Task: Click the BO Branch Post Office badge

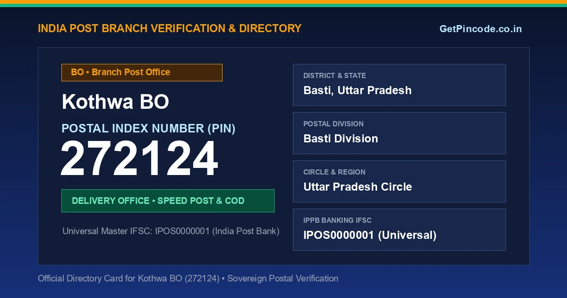Action: 142,72
